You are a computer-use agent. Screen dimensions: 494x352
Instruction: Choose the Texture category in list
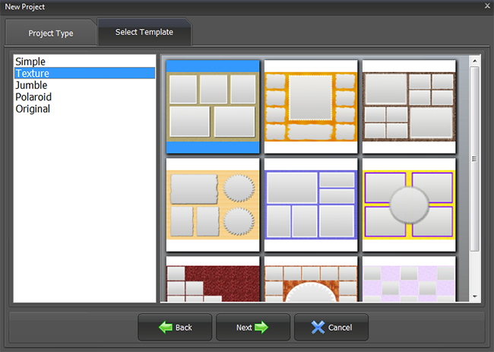(85, 73)
